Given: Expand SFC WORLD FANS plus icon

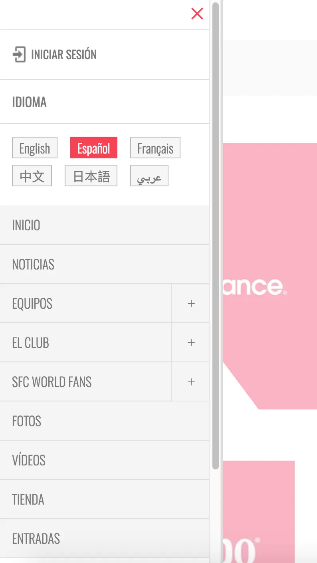Looking at the screenshot, I should (191, 382).
